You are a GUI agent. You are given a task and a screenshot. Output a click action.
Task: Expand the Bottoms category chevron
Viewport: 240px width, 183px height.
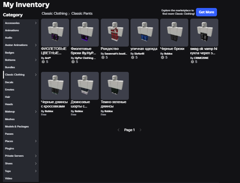click(x=36, y=60)
